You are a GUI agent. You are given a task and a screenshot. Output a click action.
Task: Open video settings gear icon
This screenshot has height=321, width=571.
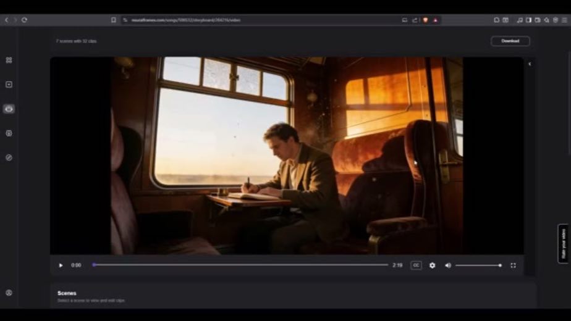pyautogui.click(x=432, y=265)
